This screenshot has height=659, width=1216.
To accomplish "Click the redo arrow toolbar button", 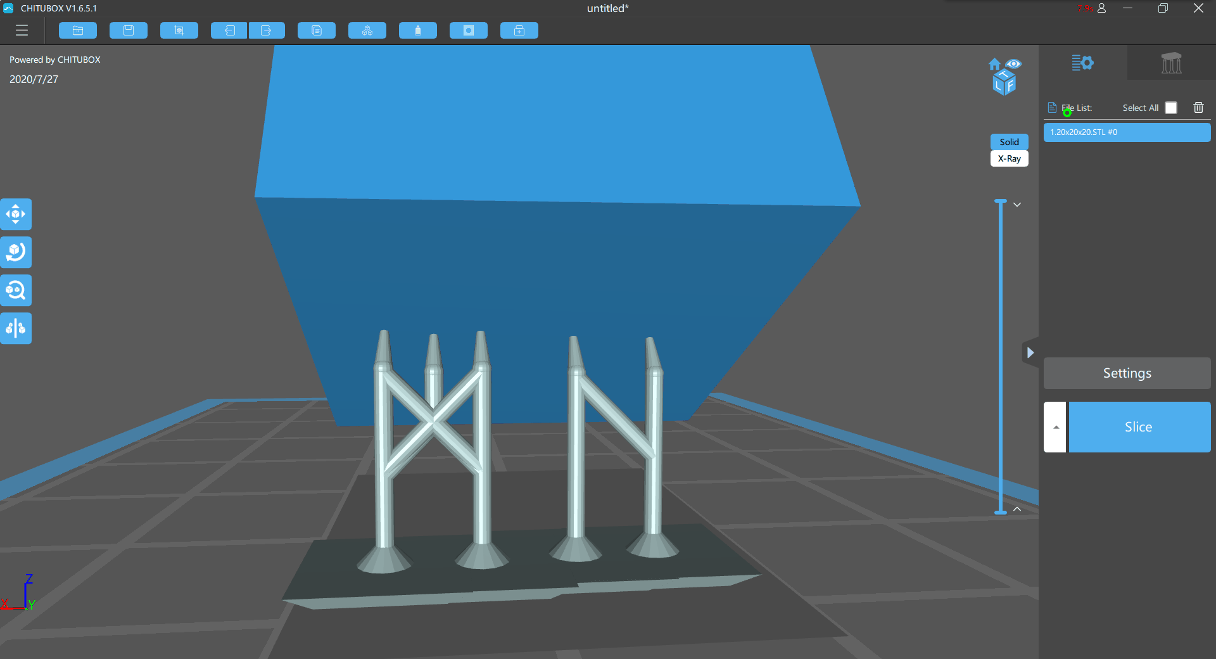I will pos(267,30).
